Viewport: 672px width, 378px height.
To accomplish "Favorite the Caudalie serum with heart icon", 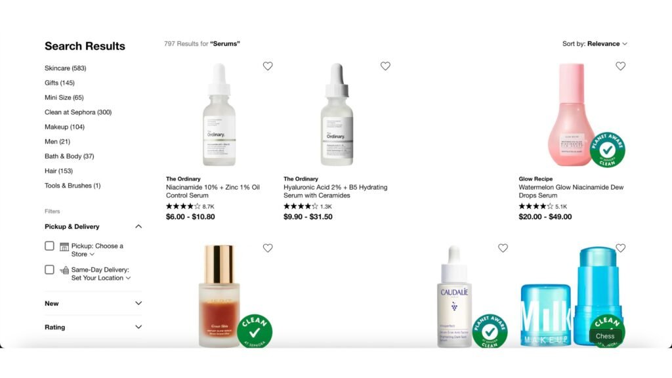I will tap(503, 247).
